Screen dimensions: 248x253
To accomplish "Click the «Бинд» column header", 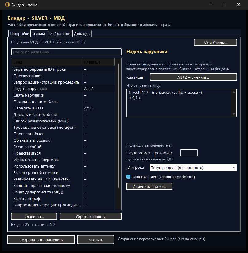I will pyautogui.click(x=47, y=62).
